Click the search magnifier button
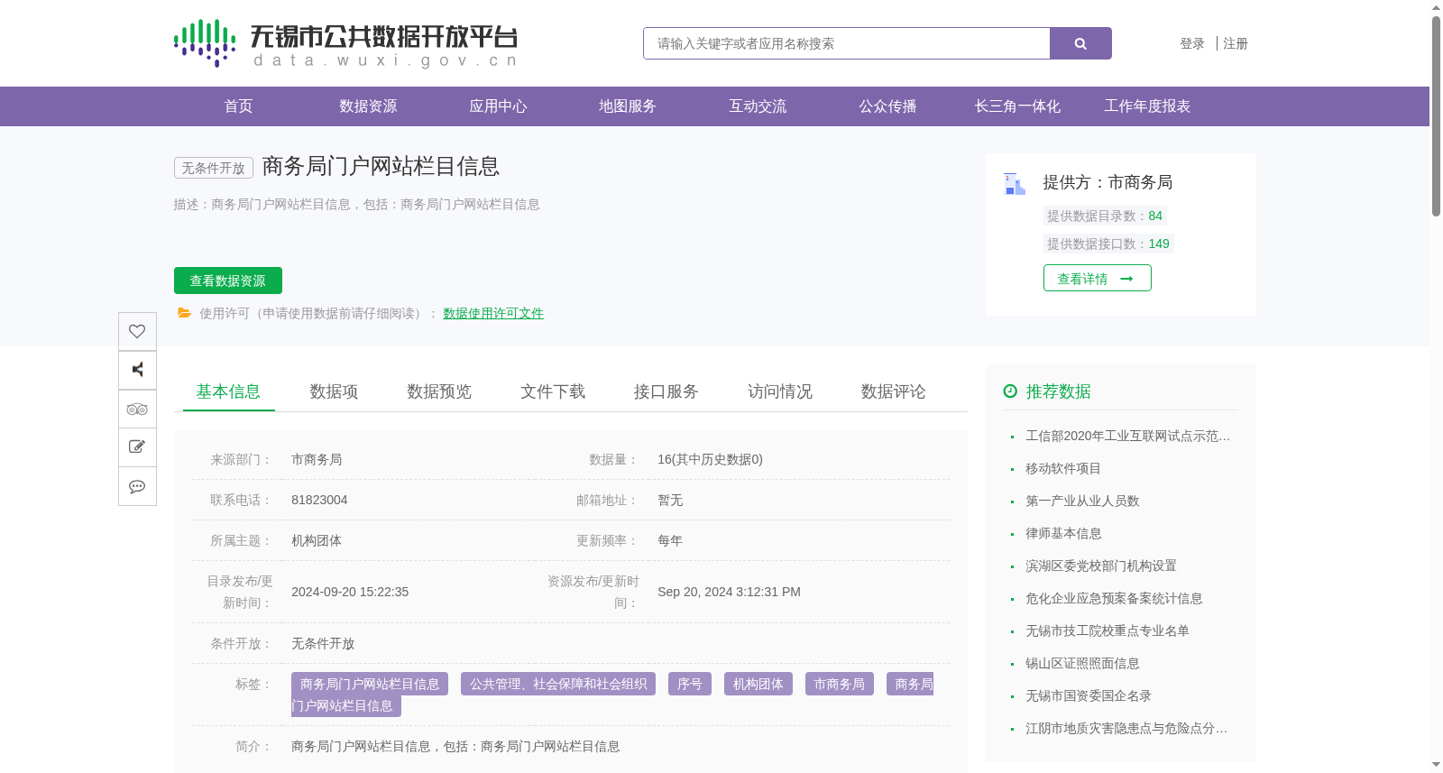Screen dimensions: 1443x773 (x=1080, y=43)
